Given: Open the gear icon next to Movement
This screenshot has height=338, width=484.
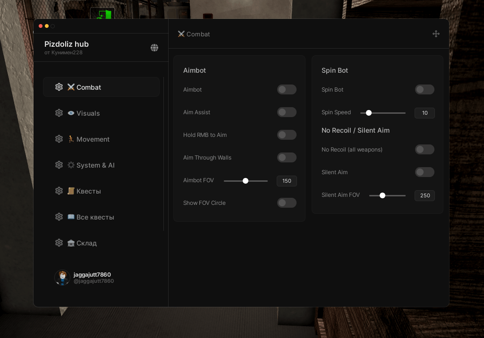Looking at the screenshot, I should 59,139.
